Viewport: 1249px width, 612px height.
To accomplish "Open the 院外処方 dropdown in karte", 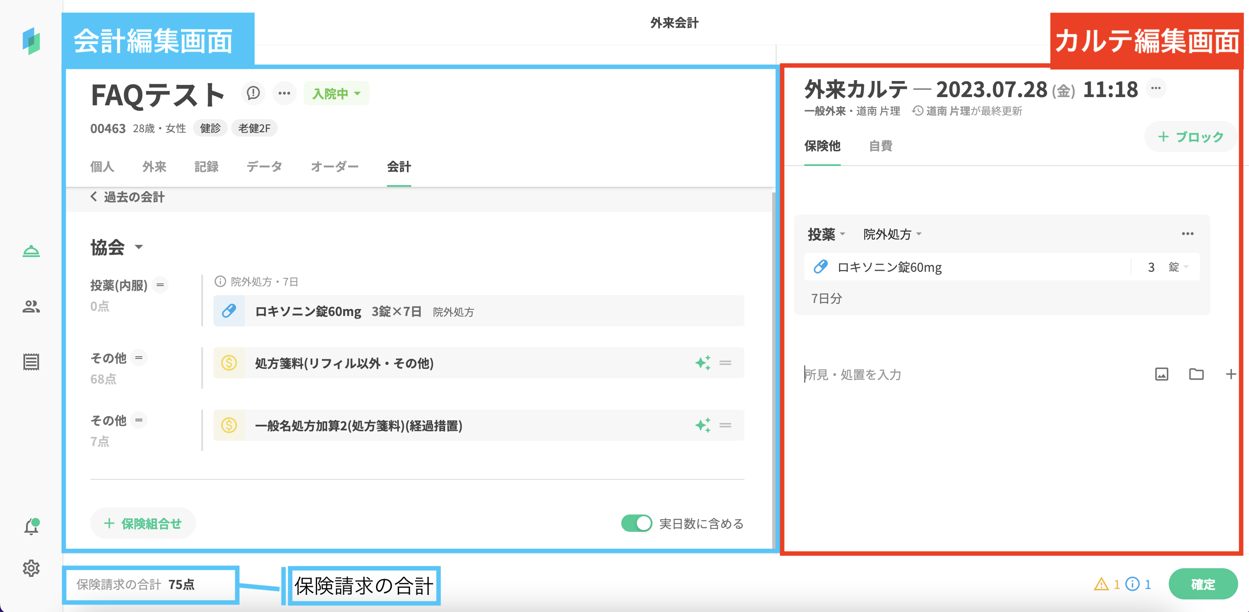I will coord(892,234).
